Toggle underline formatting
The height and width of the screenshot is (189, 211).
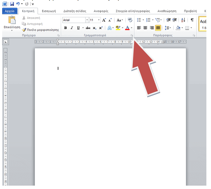click(x=78, y=28)
